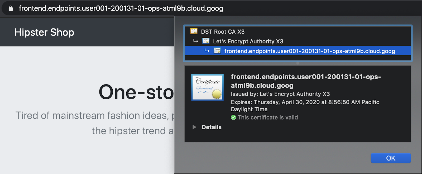Click the divider handle between certificate panes
This screenshot has height=174, width=422.
click(298, 63)
